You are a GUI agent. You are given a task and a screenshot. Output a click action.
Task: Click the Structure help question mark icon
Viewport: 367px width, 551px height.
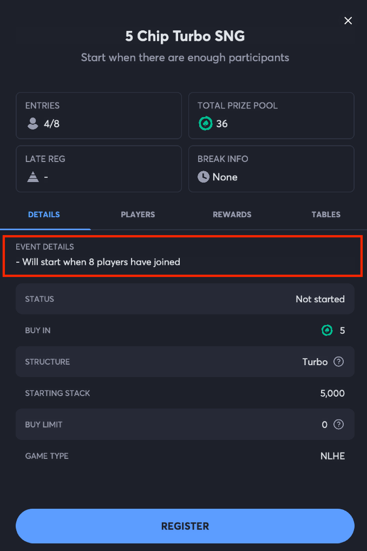[339, 362]
